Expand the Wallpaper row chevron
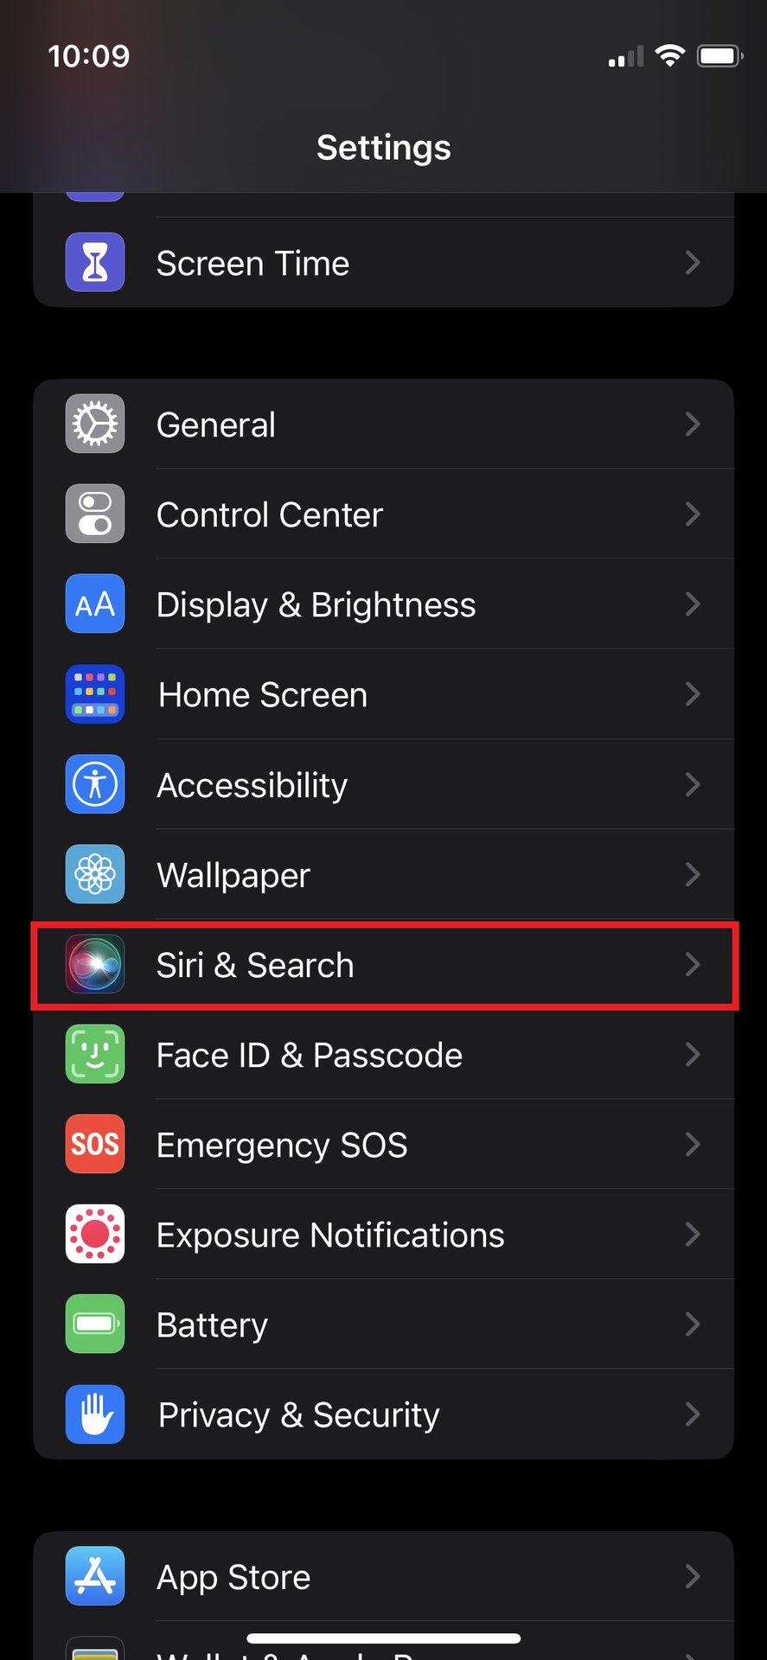 point(692,874)
